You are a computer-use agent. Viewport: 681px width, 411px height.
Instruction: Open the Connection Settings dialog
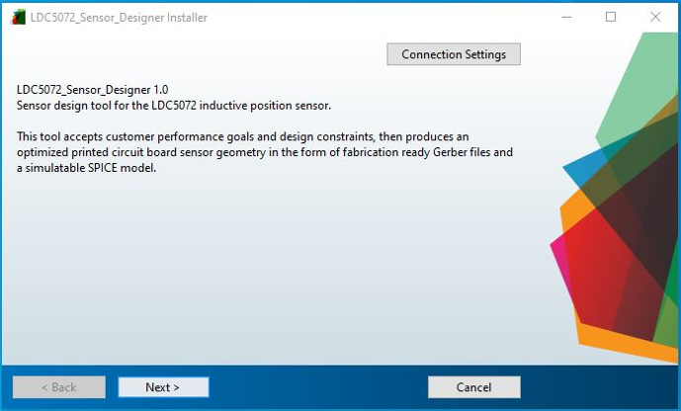454,54
